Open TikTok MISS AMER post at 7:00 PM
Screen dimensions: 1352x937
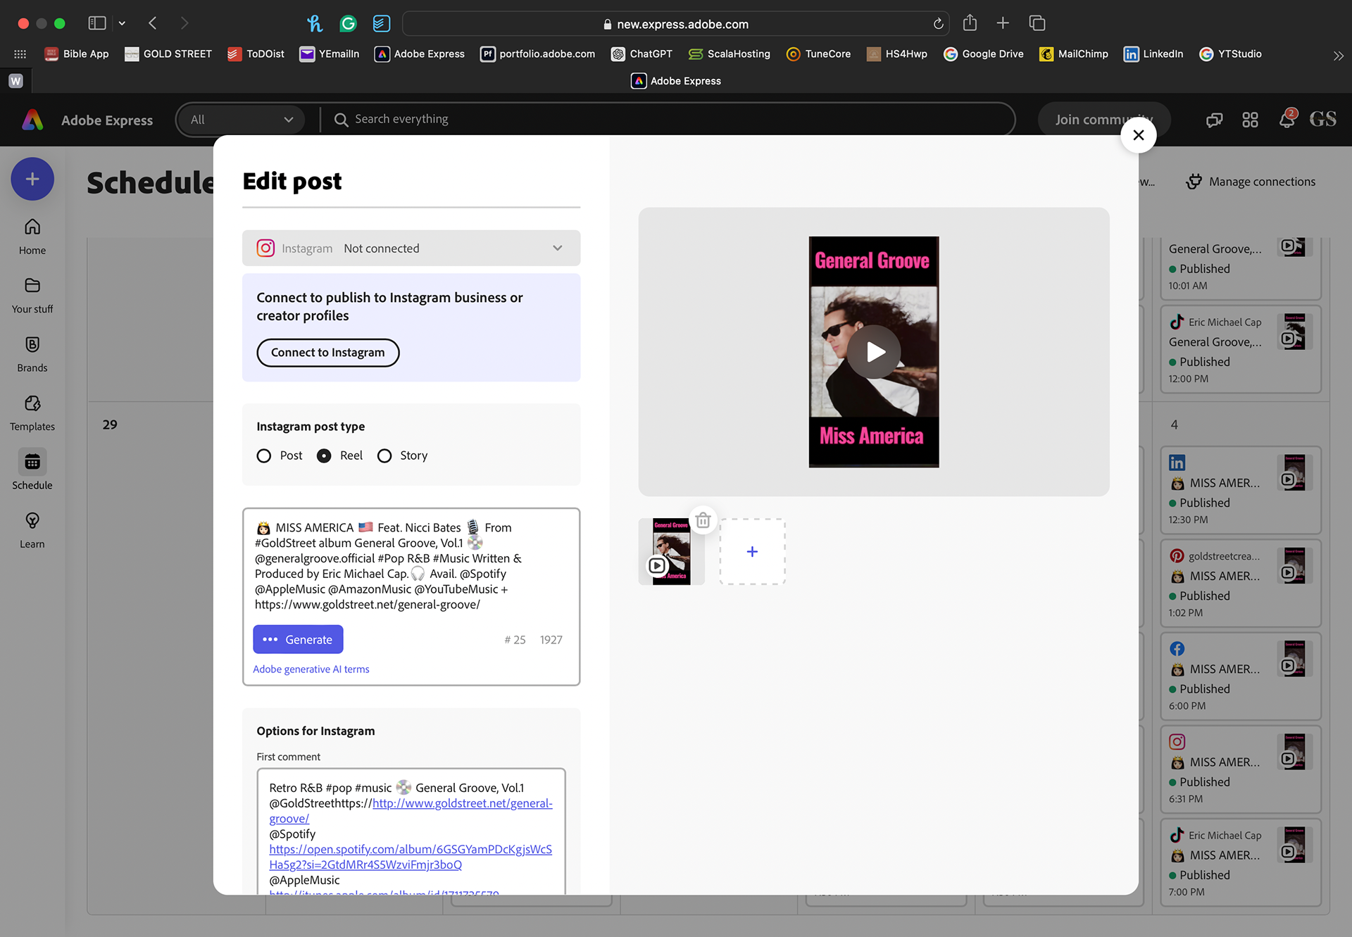(1241, 862)
